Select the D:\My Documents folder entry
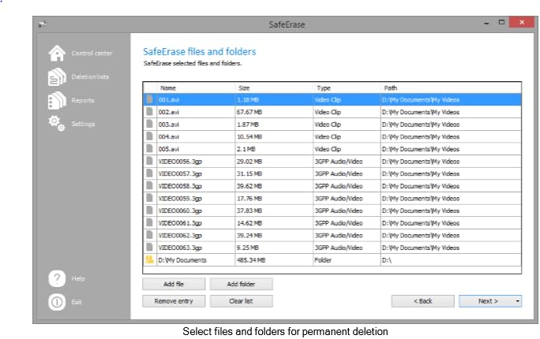 tap(182, 260)
